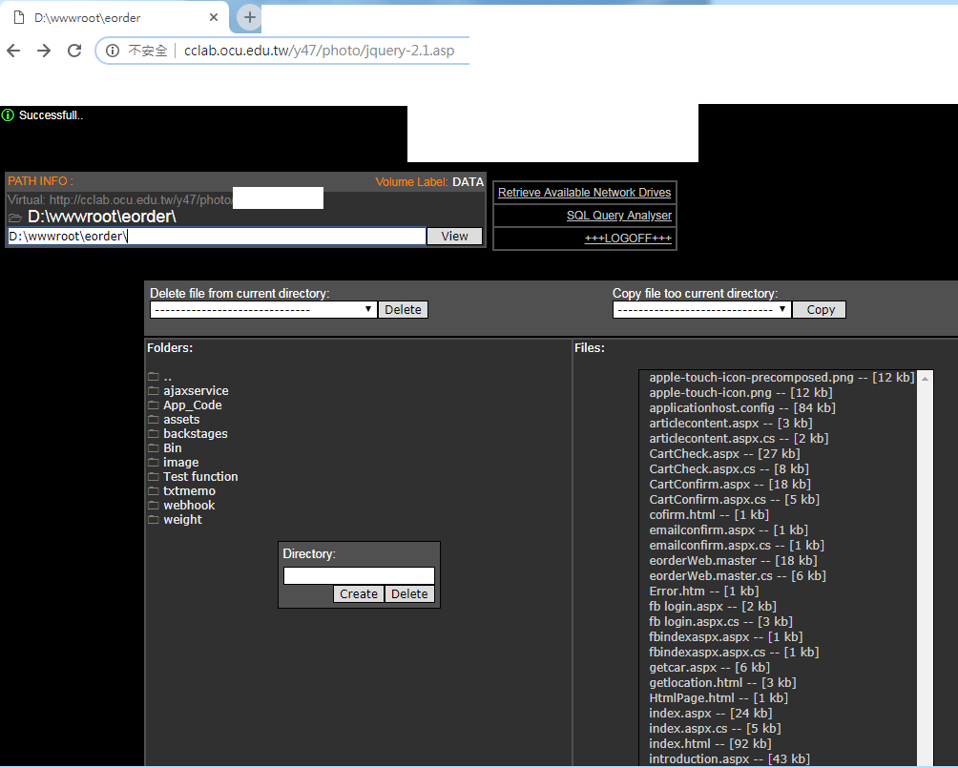
Task: Click the Copy button
Action: (820, 310)
